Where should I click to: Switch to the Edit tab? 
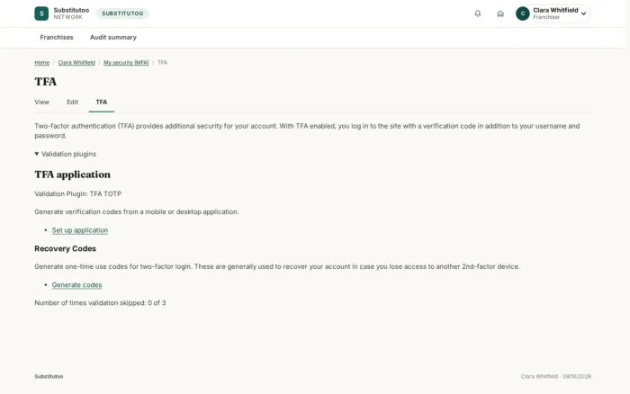point(72,102)
